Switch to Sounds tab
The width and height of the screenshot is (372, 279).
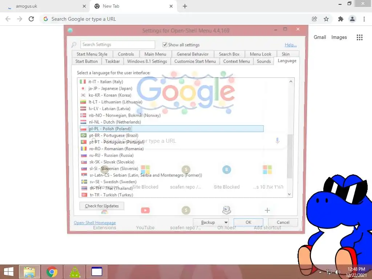(264, 61)
